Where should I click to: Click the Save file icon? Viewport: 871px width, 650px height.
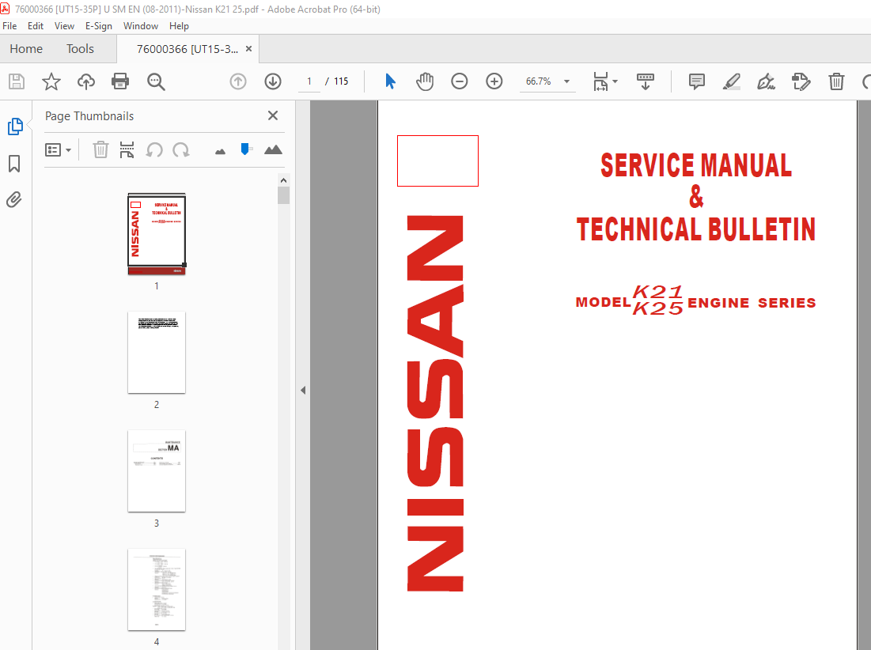coord(17,81)
